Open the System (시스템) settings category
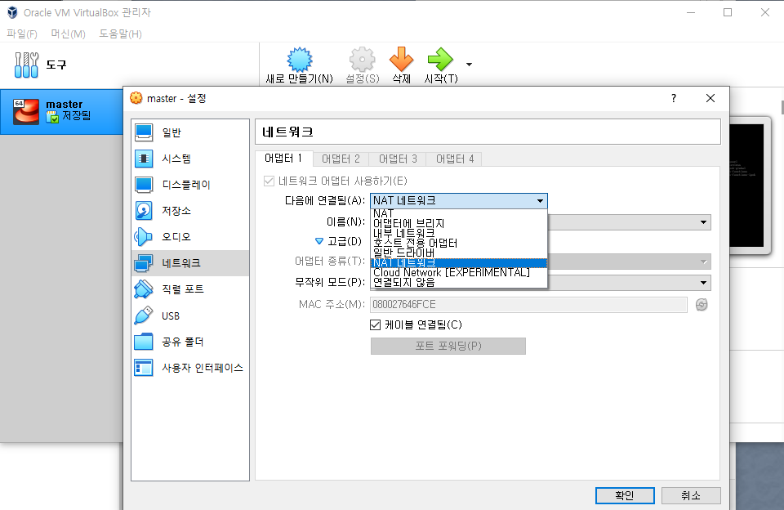The height and width of the screenshot is (510, 784). pyautogui.click(x=190, y=159)
